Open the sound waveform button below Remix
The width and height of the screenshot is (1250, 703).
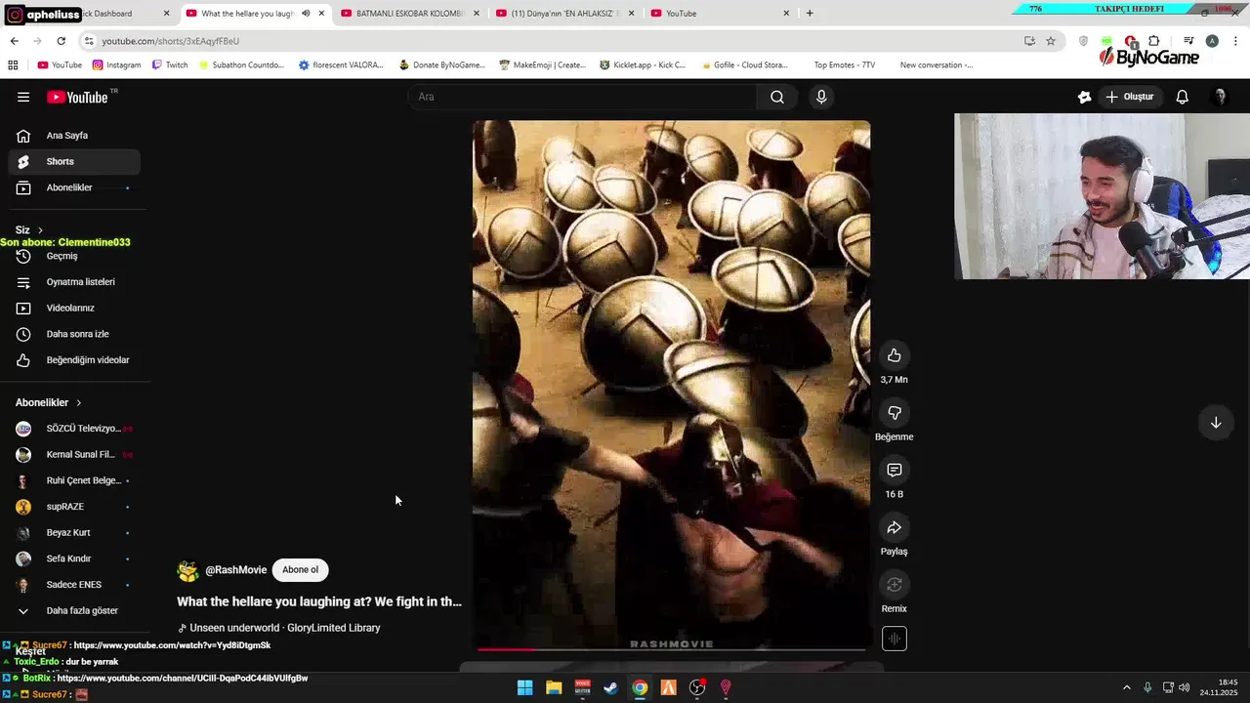point(894,639)
